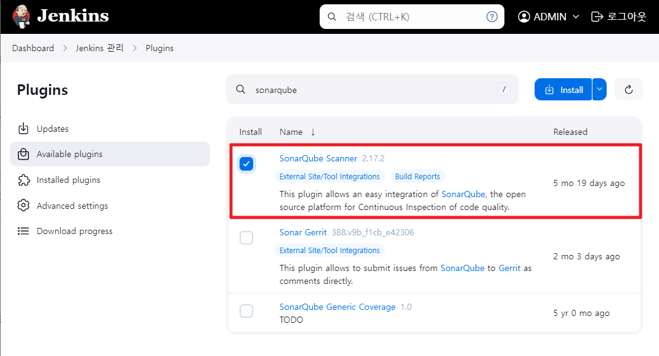Image resolution: width=659 pixels, height=356 pixels.
Task: Open Advanced settings page
Action: [110, 206]
